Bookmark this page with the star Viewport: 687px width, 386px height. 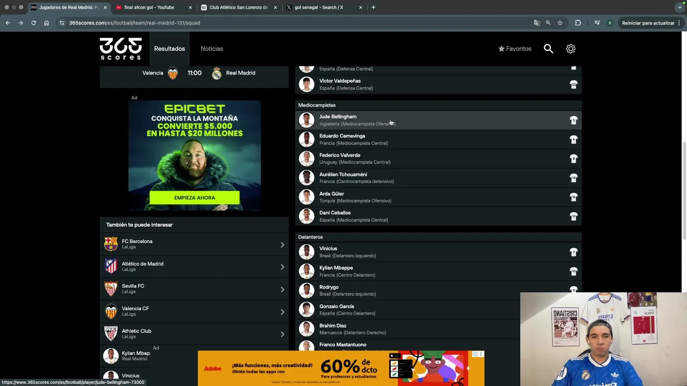pos(560,23)
